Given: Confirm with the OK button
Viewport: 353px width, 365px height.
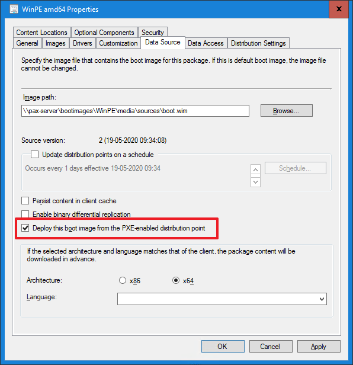Looking at the screenshot, I should pyautogui.click(x=223, y=347).
